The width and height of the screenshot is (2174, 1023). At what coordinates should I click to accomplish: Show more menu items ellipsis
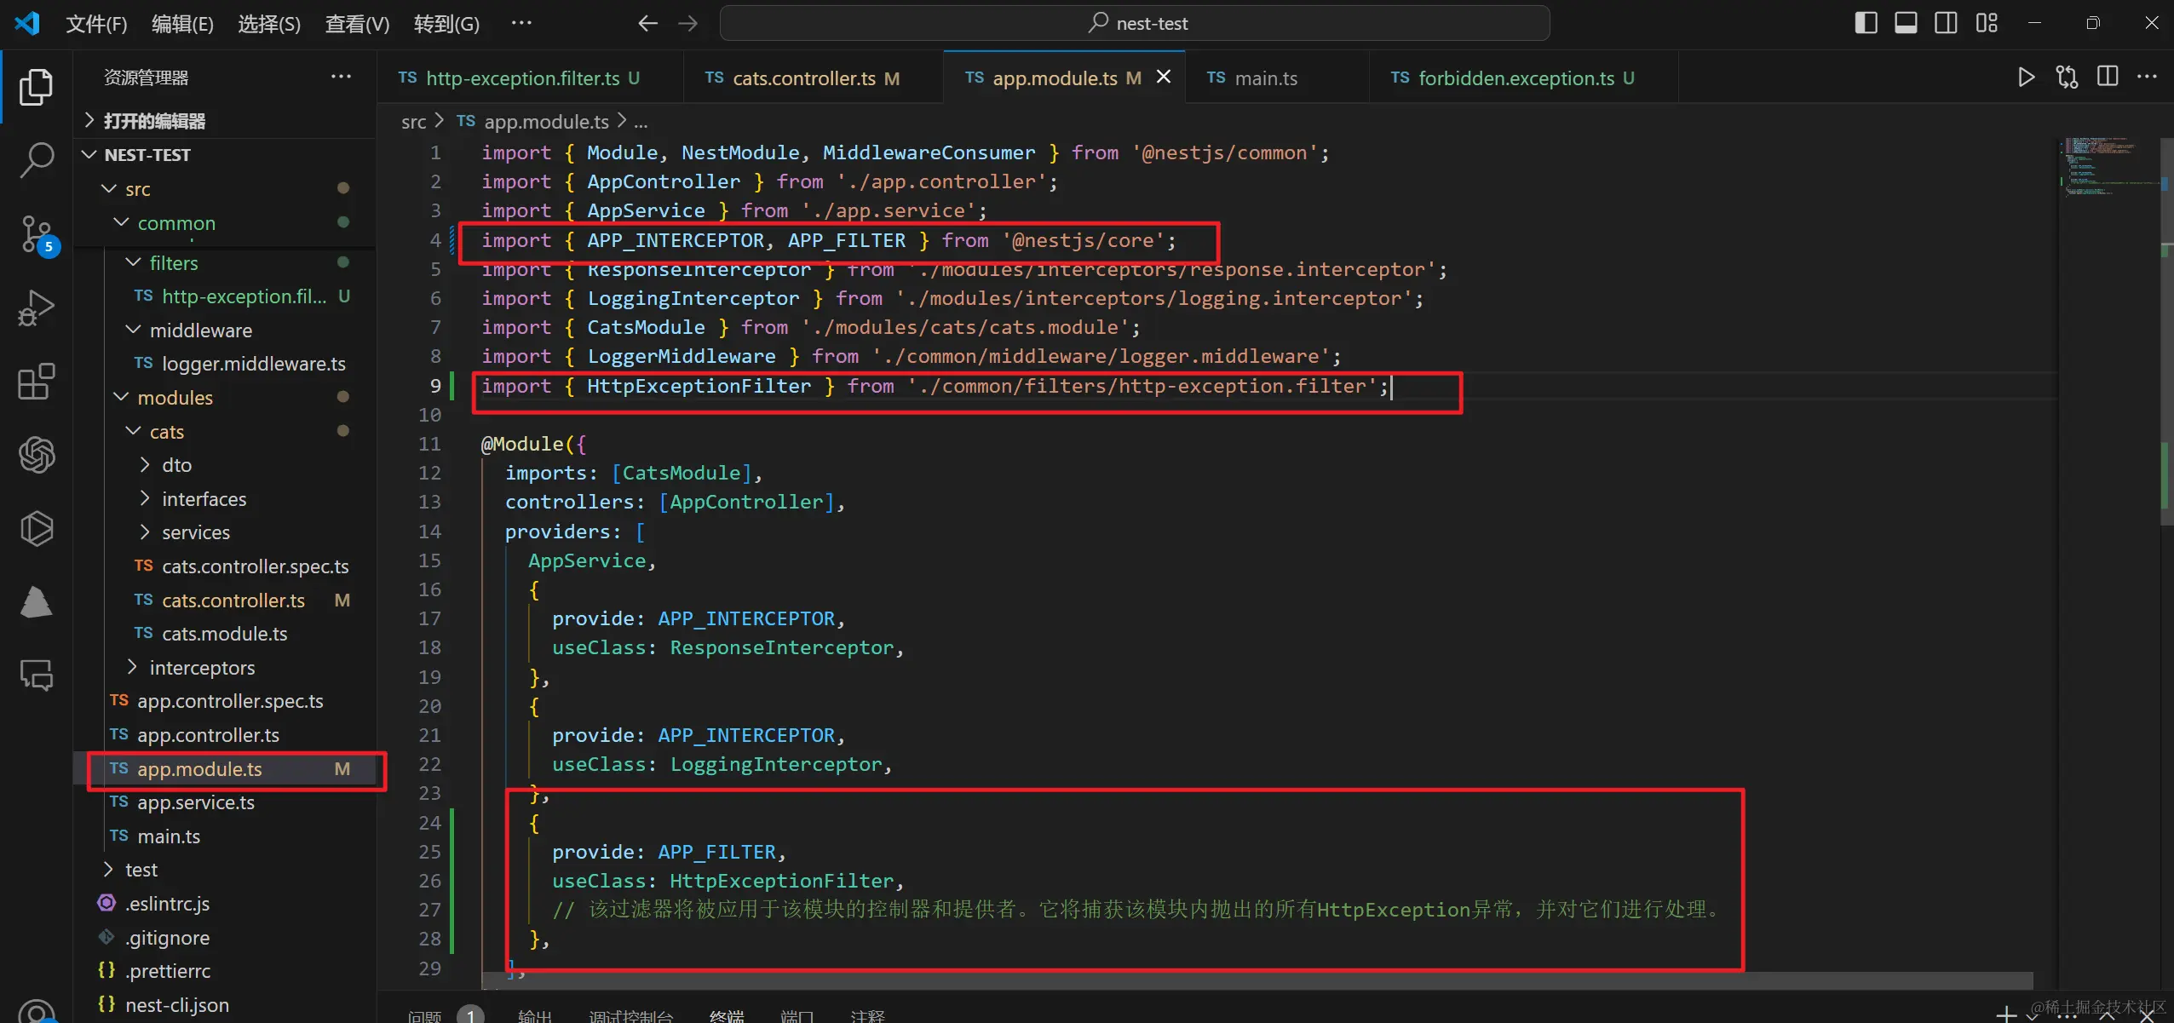pyautogui.click(x=521, y=23)
